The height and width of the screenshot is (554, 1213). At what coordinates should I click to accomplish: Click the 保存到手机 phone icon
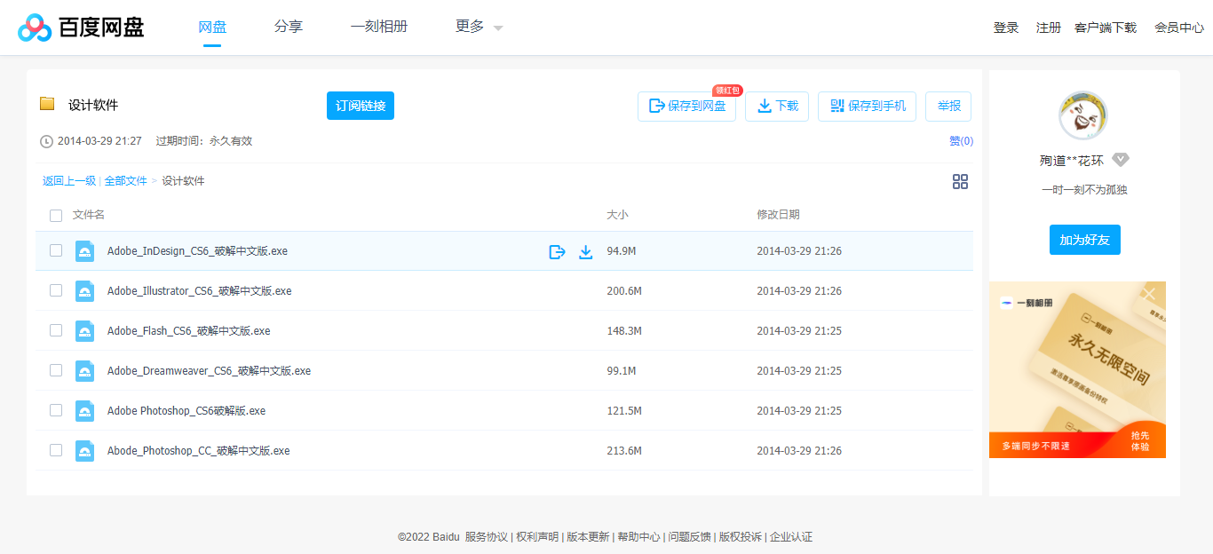click(x=836, y=106)
